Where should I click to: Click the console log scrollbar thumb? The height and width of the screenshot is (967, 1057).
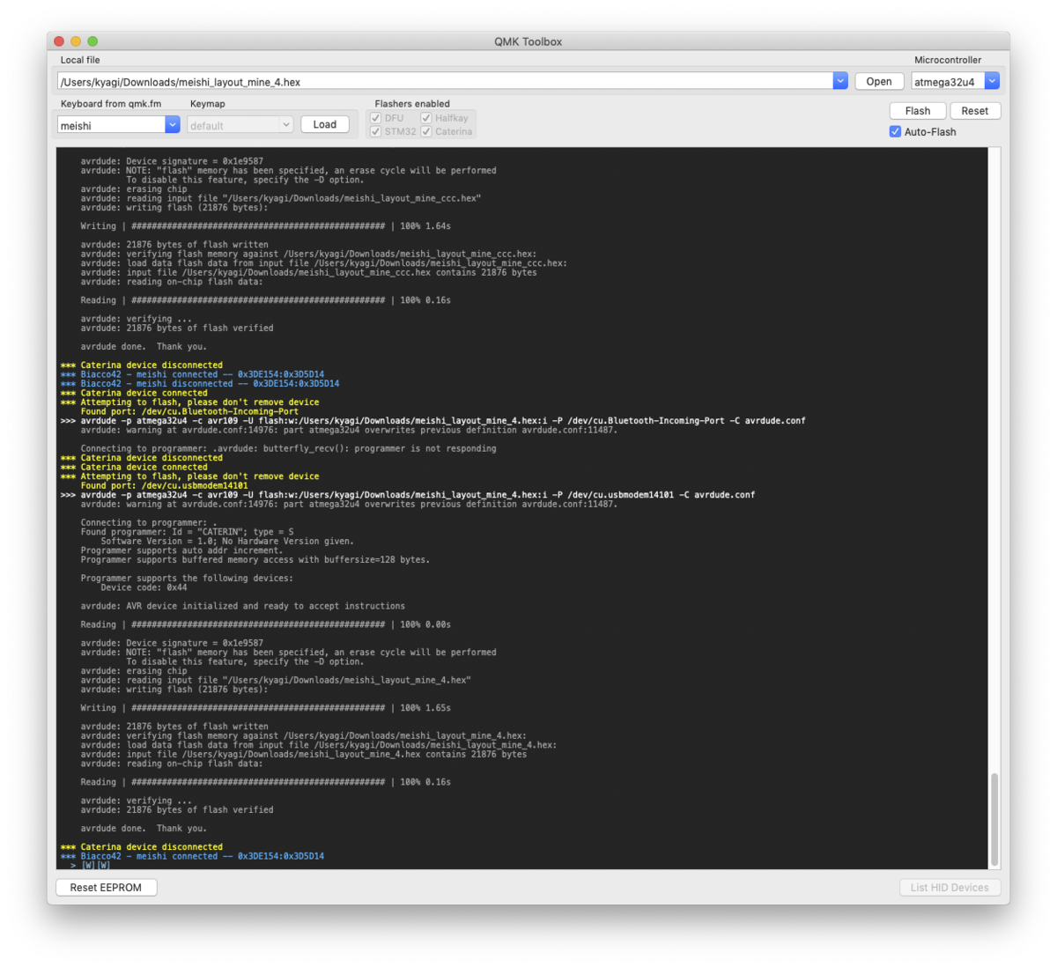click(995, 819)
